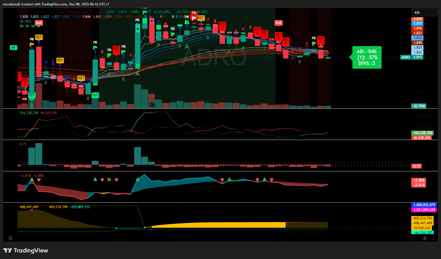Select the 1,842 legend value

click(66, 17)
